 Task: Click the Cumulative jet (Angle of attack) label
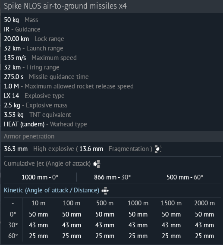47,163
